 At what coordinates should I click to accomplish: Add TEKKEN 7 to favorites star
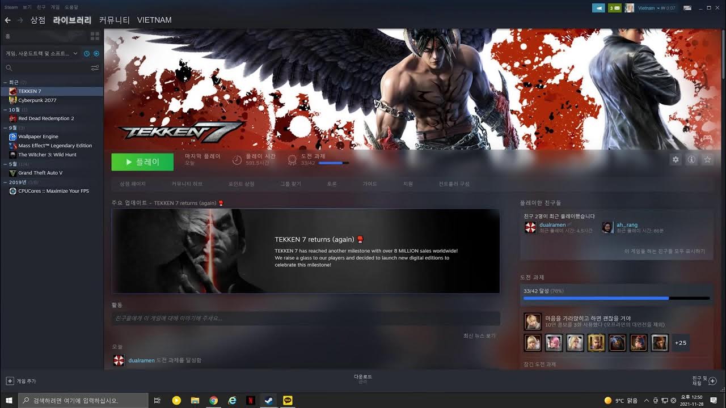[707, 160]
